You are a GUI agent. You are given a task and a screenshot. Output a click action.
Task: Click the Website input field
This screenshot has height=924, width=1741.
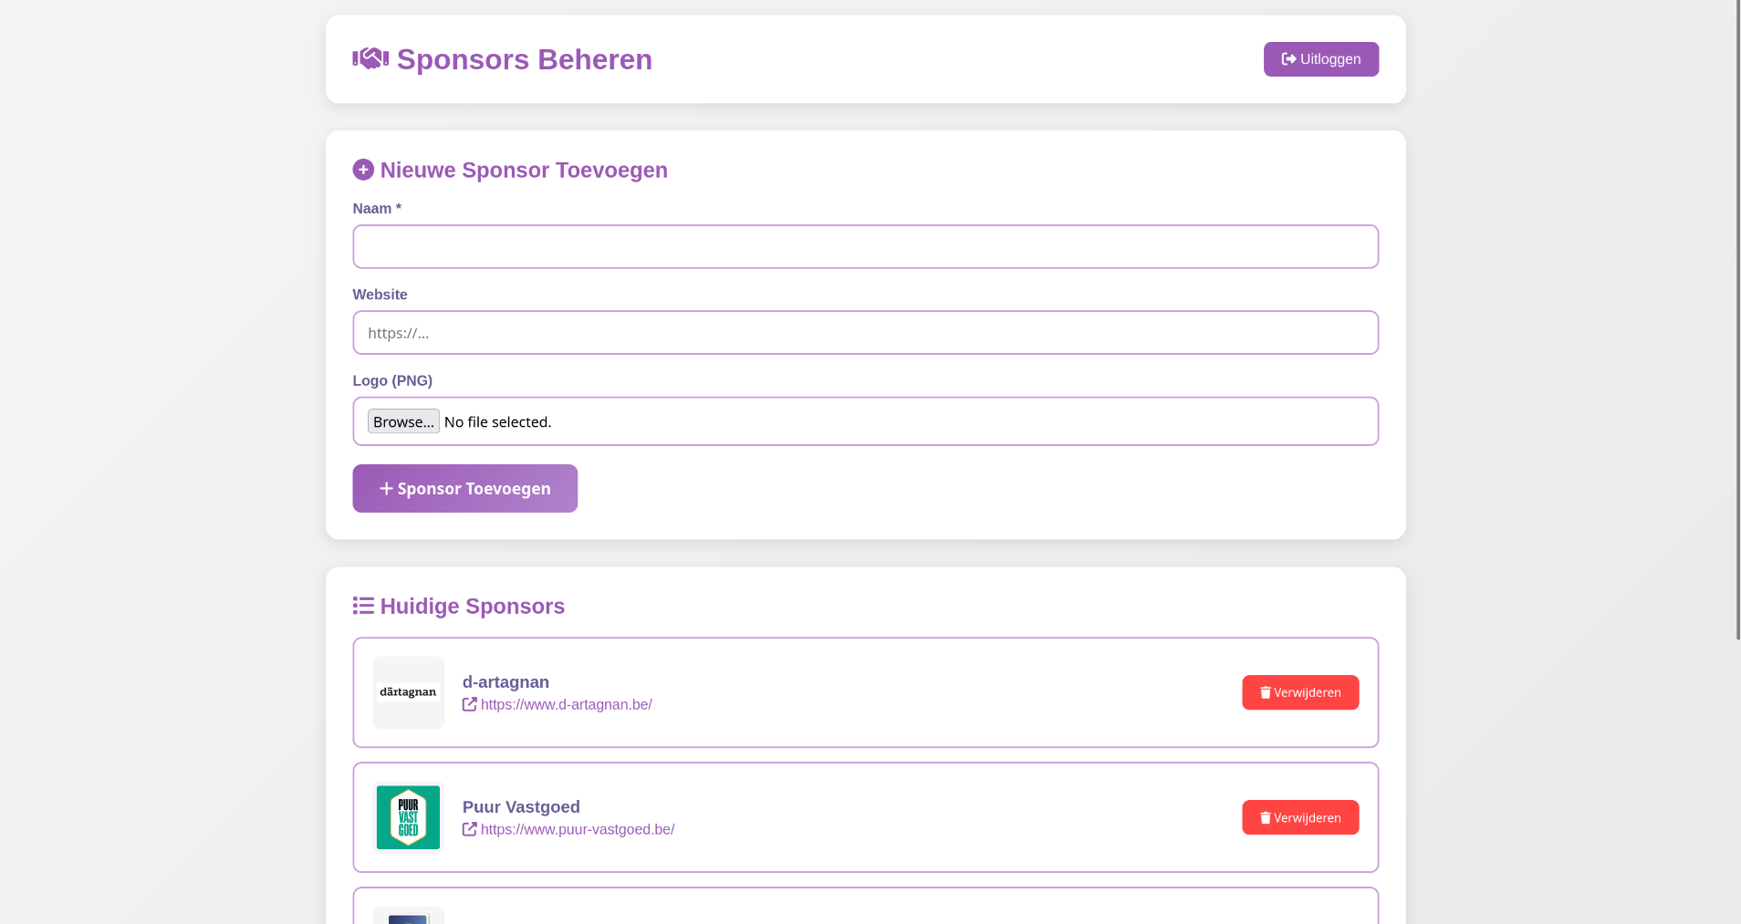865,332
